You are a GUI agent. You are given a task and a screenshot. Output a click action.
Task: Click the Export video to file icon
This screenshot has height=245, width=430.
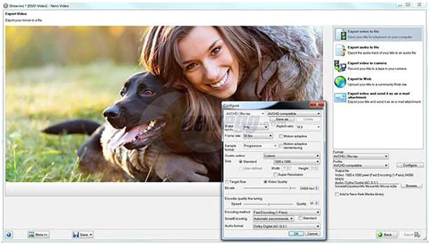[x=341, y=34]
